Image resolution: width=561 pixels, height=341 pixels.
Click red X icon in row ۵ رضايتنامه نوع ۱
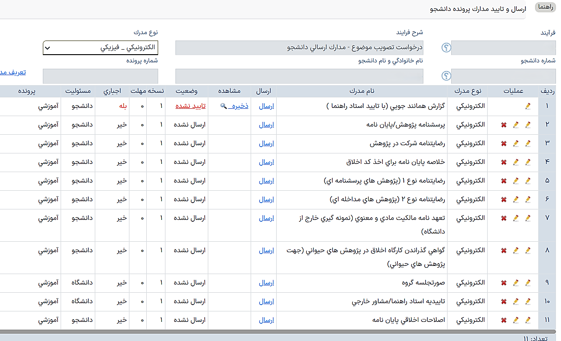tap(504, 181)
